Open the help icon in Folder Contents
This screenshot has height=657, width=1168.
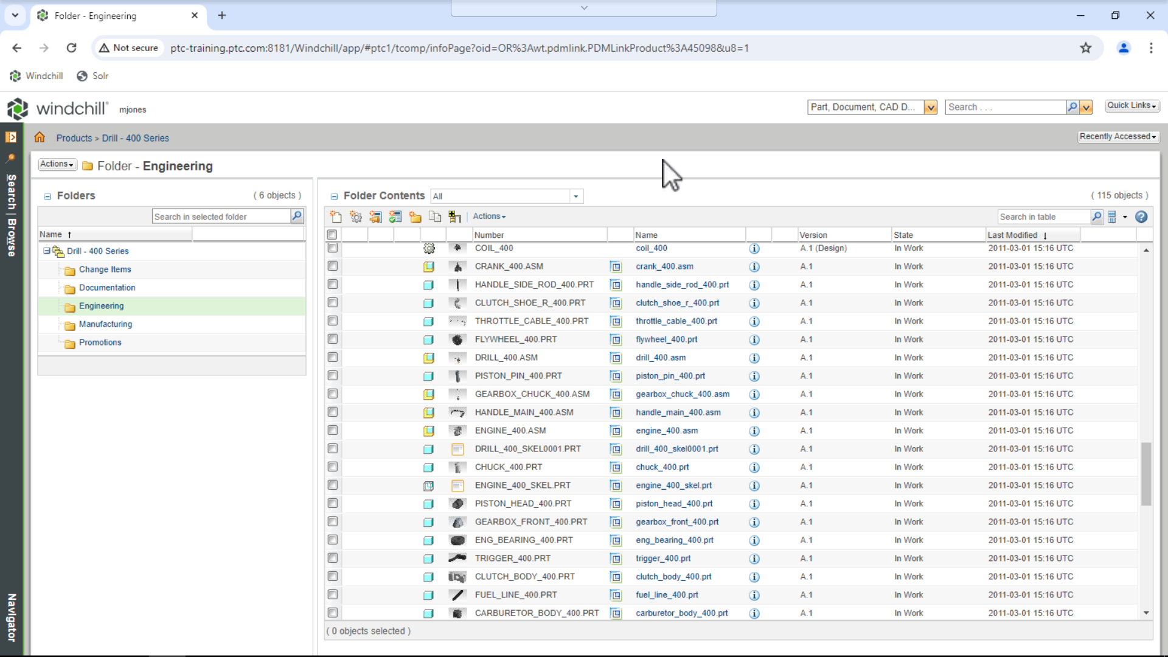point(1141,217)
